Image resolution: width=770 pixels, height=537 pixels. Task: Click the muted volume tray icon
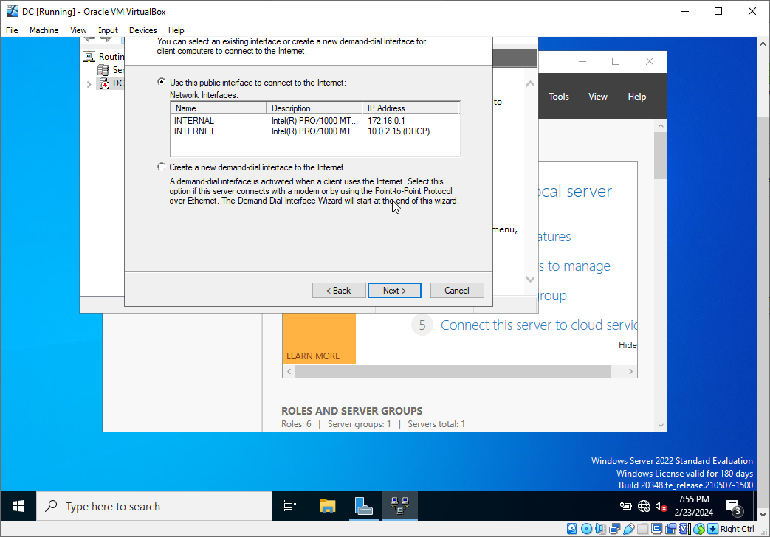(x=661, y=506)
